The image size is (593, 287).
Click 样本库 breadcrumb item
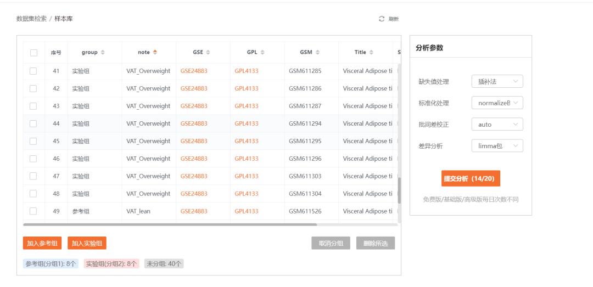click(x=64, y=19)
